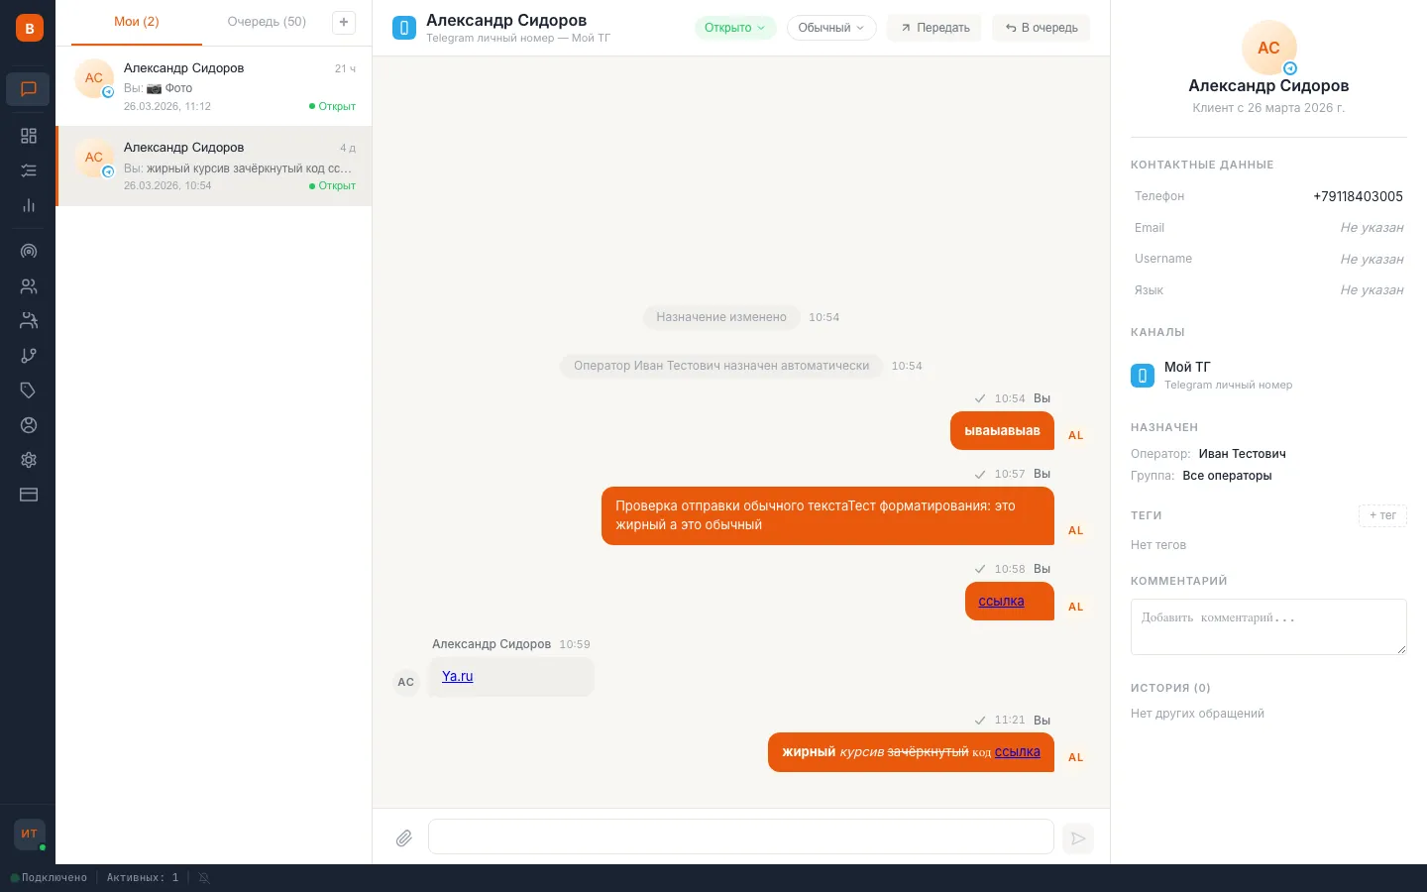Toggle the muted notifications bell in status bar
Image resolution: width=1427 pixels, height=892 pixels.
[x=204, y=878]
